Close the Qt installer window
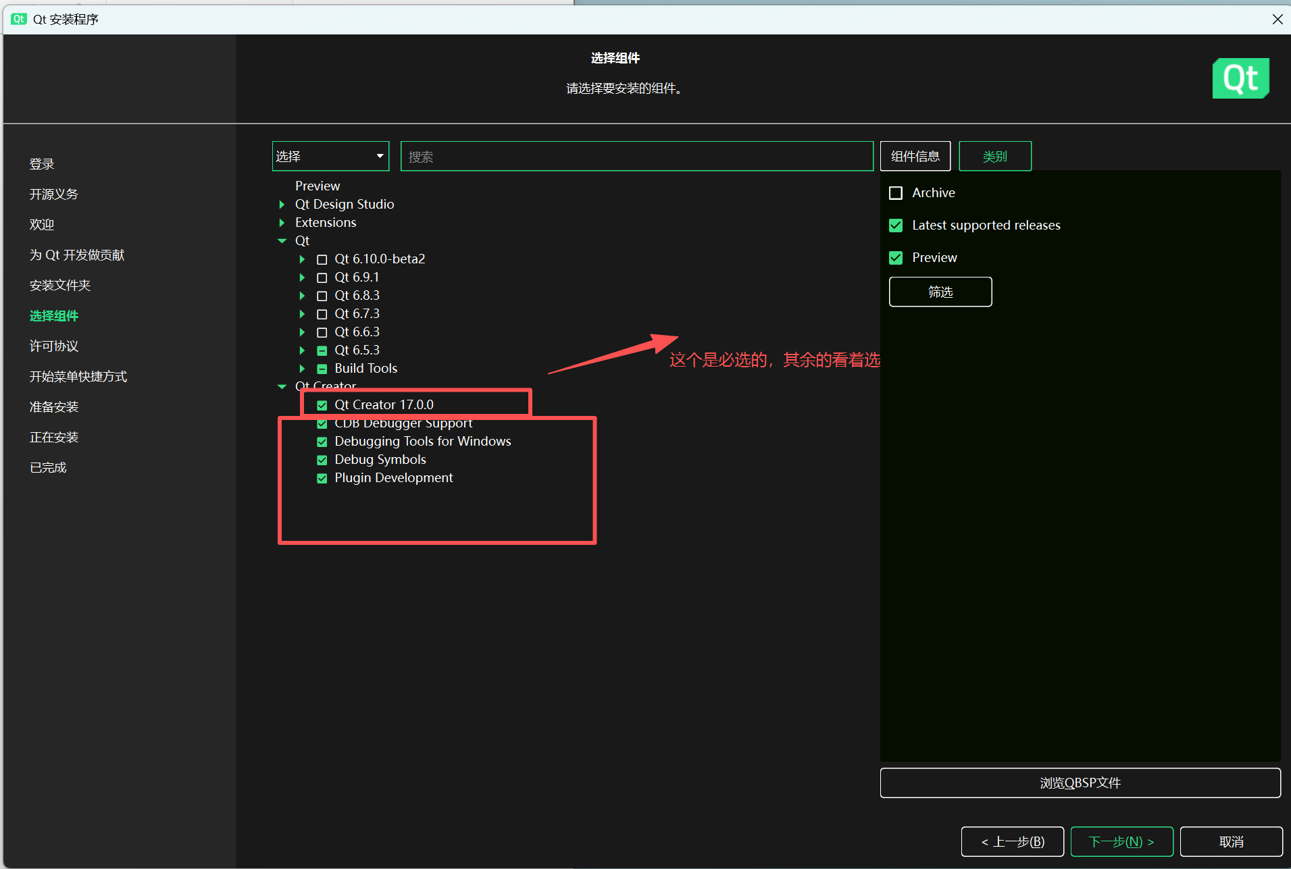Viewport: 1291px width, 869px height. (x=1277, y=19)
